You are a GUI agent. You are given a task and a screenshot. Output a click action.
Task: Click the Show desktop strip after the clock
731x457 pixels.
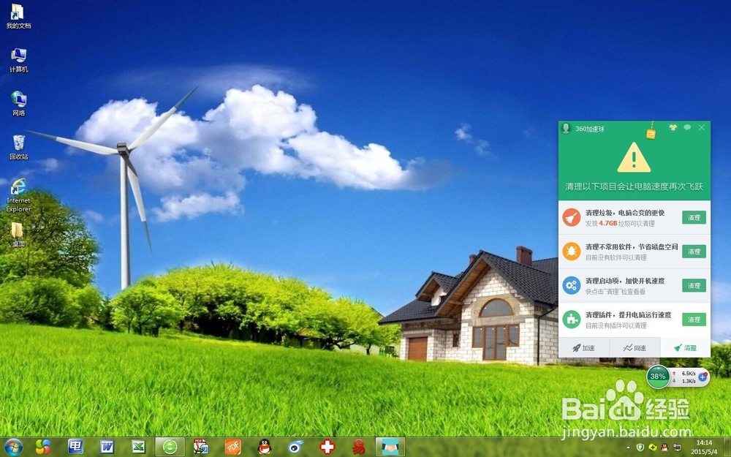click(x=728, y=447)
